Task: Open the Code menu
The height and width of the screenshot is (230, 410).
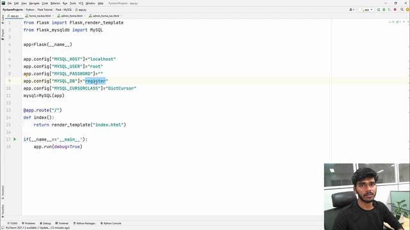Action: click(x=45, y=3)
